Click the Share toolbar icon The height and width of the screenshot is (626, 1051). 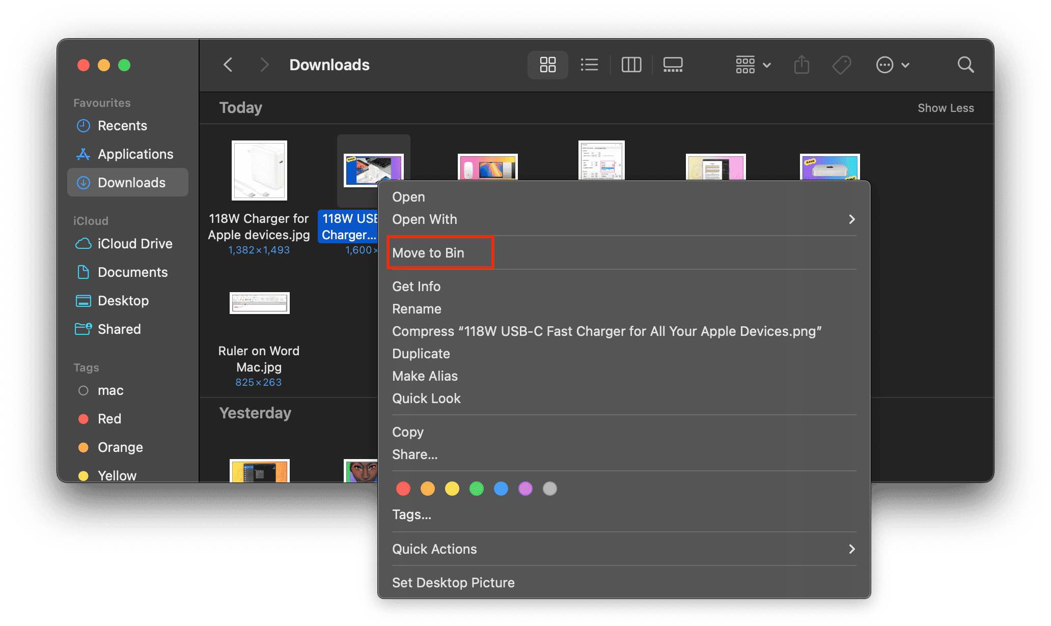pyautogui.click(x=801, y=65)
